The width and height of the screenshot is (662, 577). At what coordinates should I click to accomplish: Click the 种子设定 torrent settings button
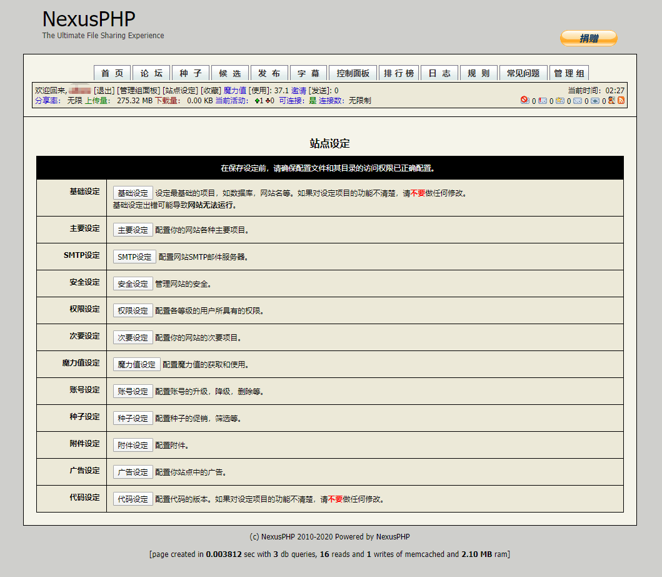(133, 418)
